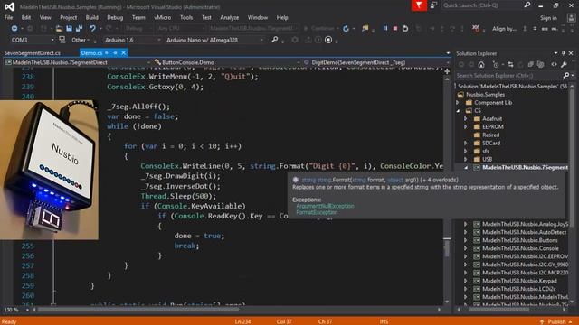This screenshot has width=579, height=325.
Task: Click the Save toolbar icon
Action: (69, 28)
